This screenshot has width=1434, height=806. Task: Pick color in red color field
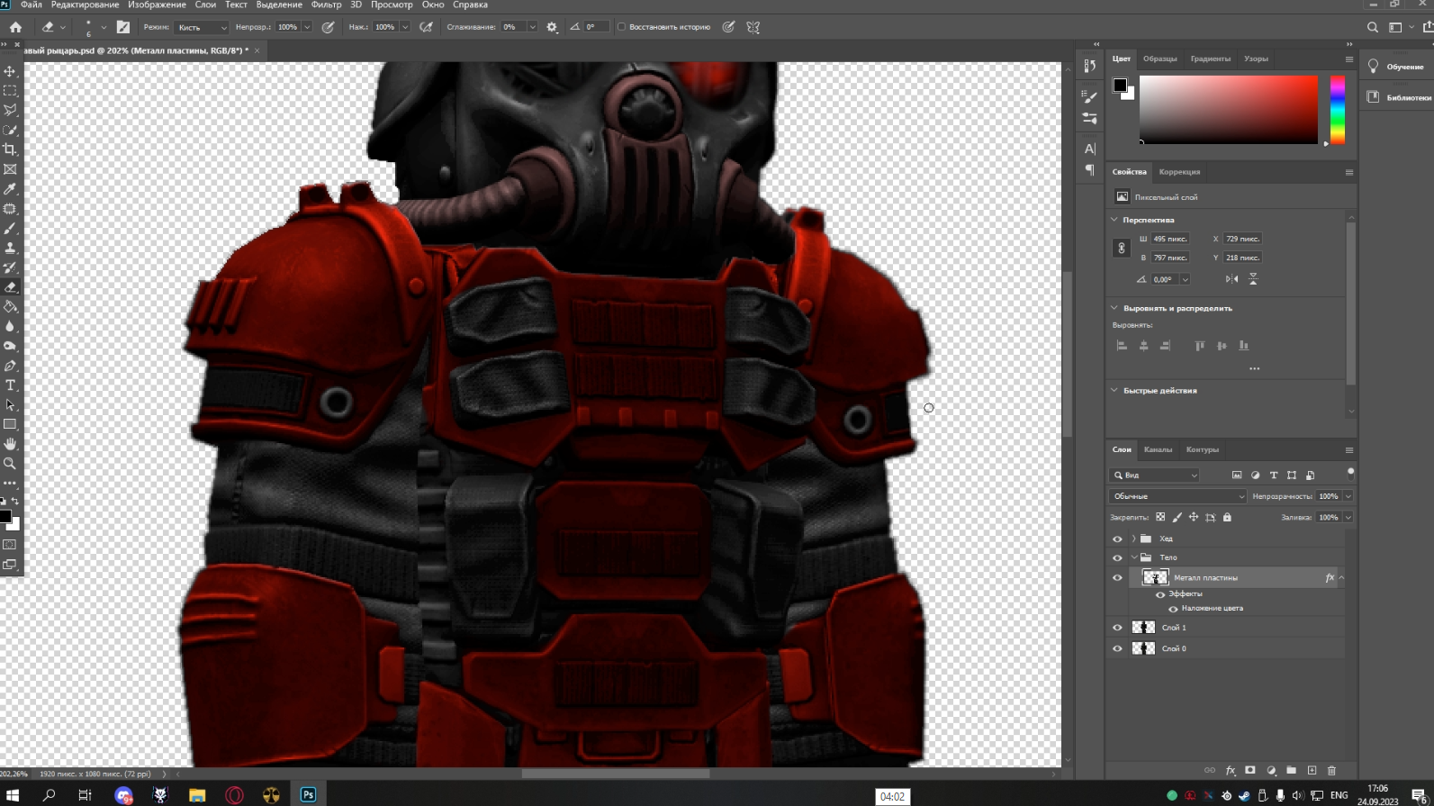click(1229, 109)
